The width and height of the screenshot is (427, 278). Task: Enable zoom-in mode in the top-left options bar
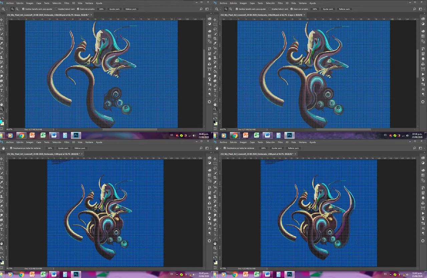pyautogui.click(x=12, y=9)
